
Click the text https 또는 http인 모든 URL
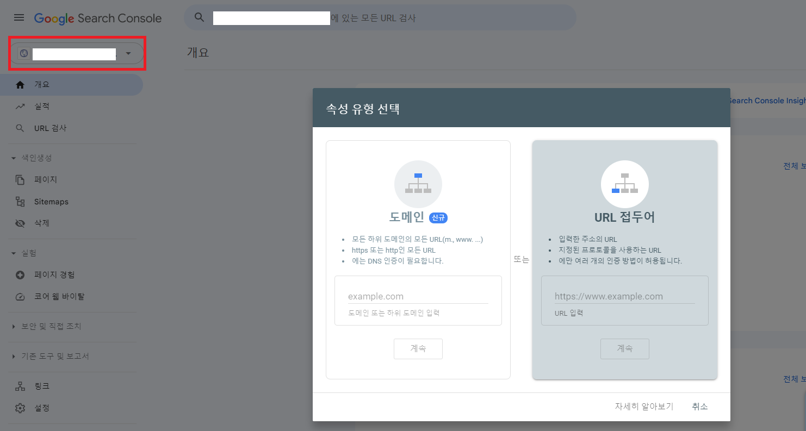[x=393, y=251]
